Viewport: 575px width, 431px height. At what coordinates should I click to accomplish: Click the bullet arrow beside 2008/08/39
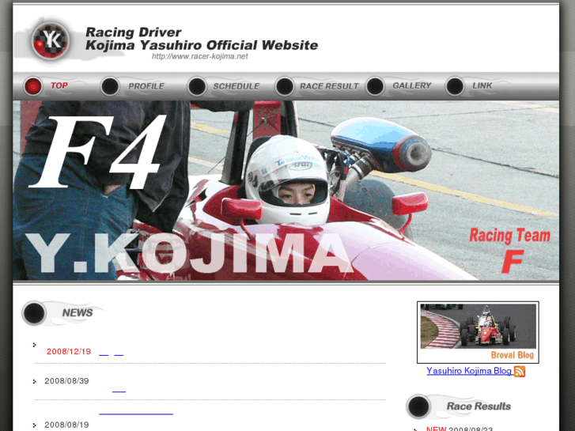(35, 382)
